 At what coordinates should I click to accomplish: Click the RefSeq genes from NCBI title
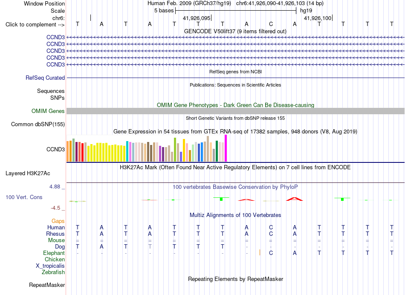tap(235, 72)
